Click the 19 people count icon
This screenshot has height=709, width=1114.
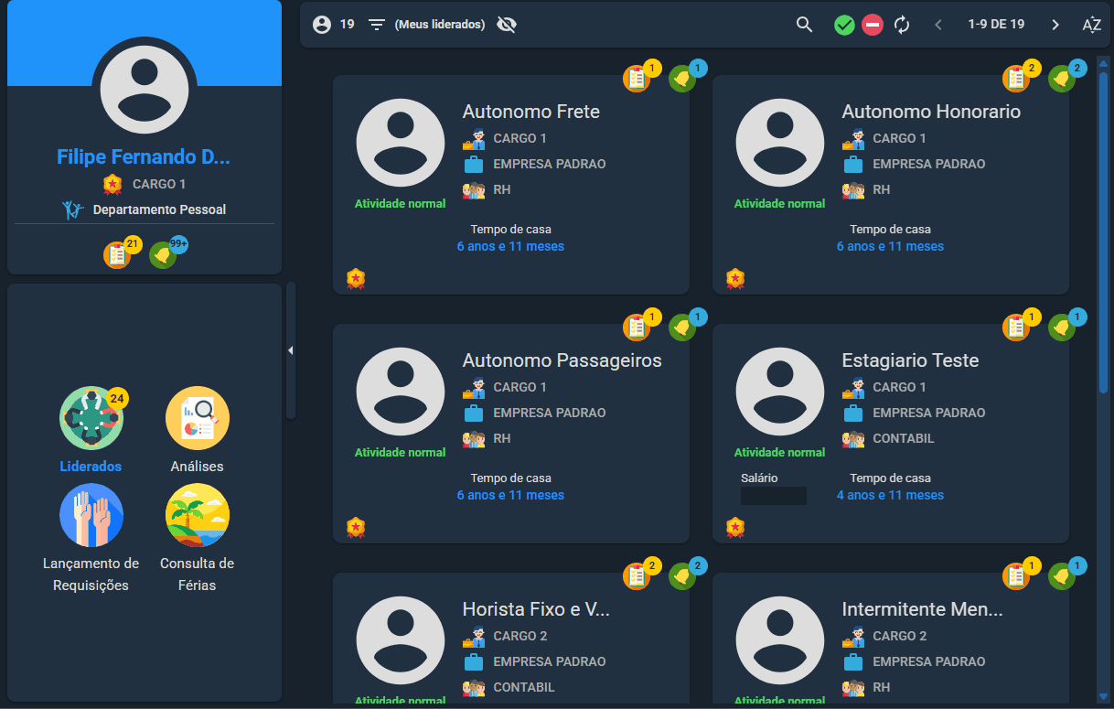(321, 25)
